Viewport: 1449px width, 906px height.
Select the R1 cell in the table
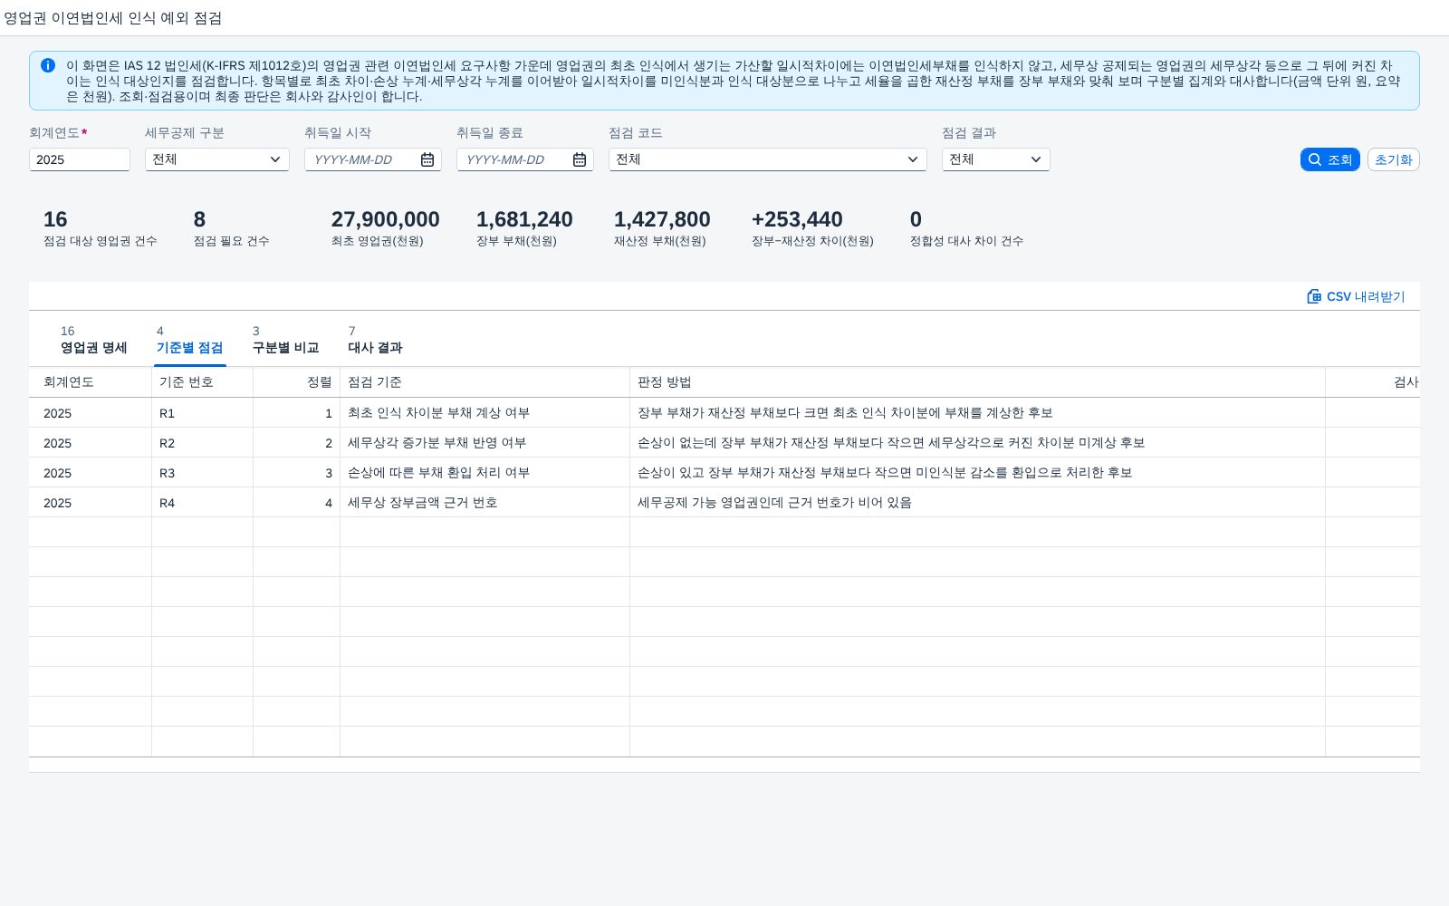(x=203, y=413)
